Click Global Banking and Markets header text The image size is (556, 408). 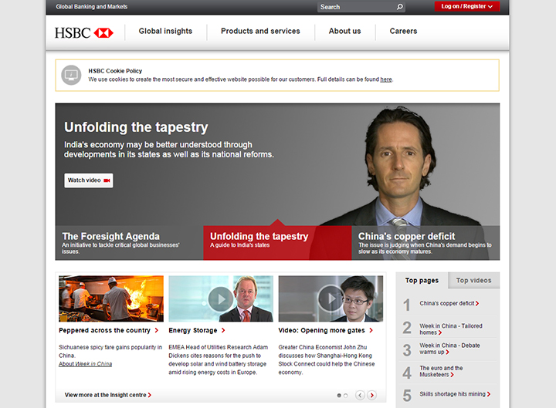(91, 6)
